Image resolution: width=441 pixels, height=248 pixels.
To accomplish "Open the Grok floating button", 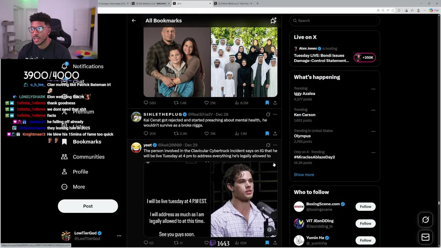I will (425, 220).
